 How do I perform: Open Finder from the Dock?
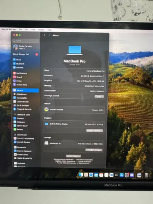tap(81, 175)
